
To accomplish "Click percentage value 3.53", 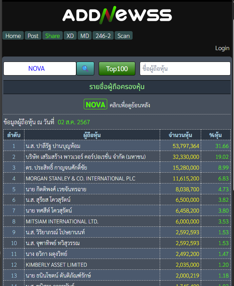I will 223,221.
